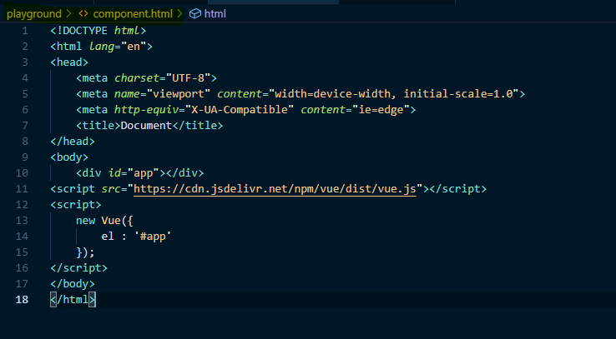The height and width of the screenshot is (339, 616).
Task: Click line number 18 in gutter
Action: click(x=22, y=299)
